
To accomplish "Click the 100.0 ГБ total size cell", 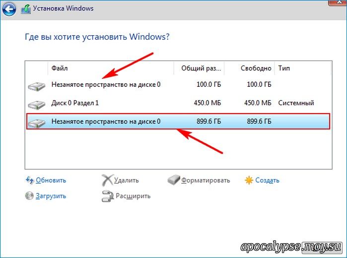I will click(x=208, y=84).
